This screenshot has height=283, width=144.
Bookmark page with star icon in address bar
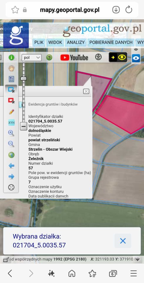point(15,10)
